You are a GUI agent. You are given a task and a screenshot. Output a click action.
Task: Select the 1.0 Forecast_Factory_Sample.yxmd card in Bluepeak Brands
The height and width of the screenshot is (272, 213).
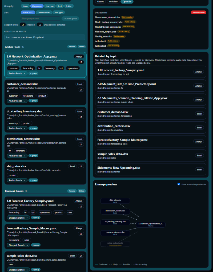click(x=45, y=209)
